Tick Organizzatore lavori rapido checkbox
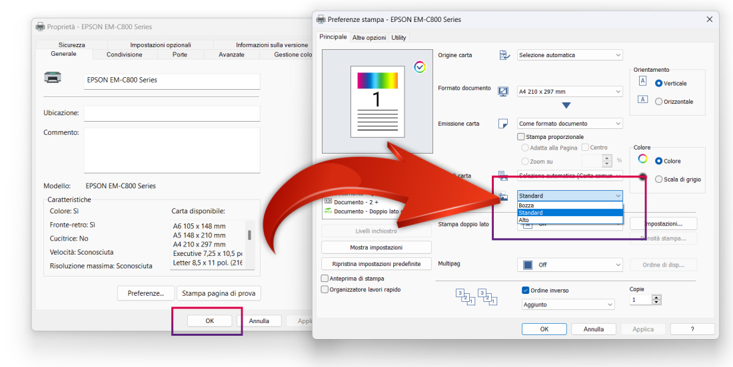The width and height of the screenshot is (733, 367). point(325,290)
